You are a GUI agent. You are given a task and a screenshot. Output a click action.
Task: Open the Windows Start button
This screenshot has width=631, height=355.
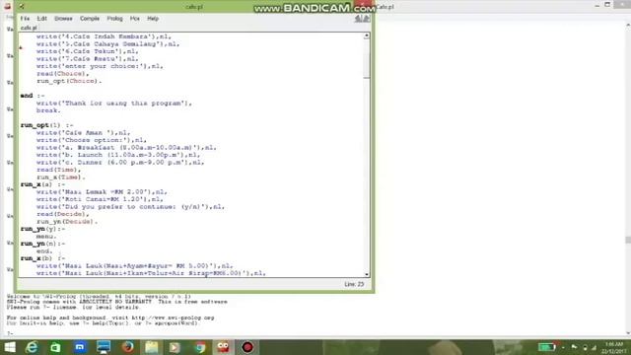(10, 347)
